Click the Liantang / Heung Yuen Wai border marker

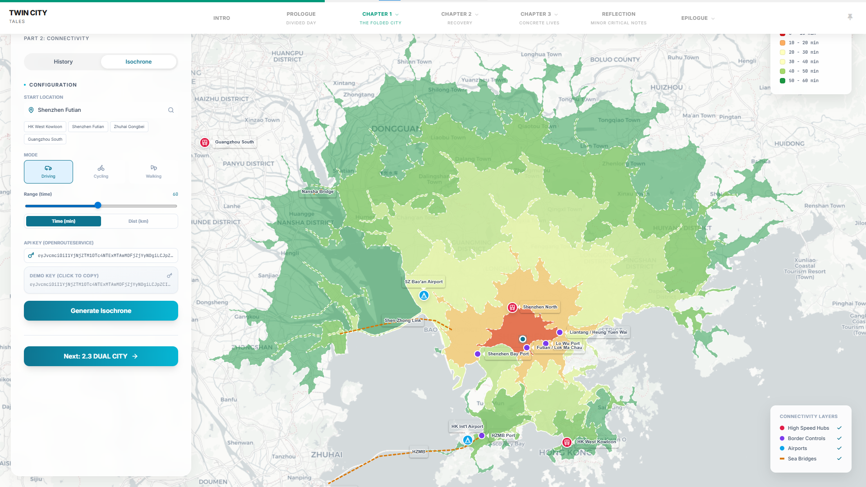coord(560,332)
